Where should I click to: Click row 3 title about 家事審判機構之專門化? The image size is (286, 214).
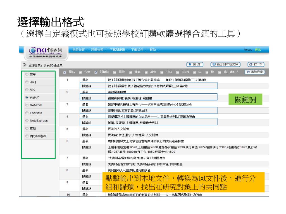(150, 104)
